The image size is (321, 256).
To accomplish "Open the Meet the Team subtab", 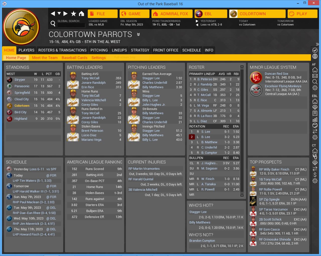I will pyautogui.click(x=45, y=58).
